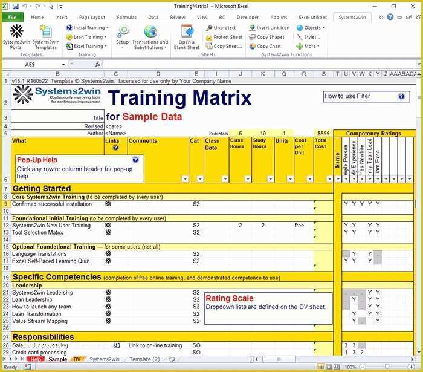This screenshot has height=372, width=423.
Task: Click the Undo icon
Action: [x=25, y=6]
